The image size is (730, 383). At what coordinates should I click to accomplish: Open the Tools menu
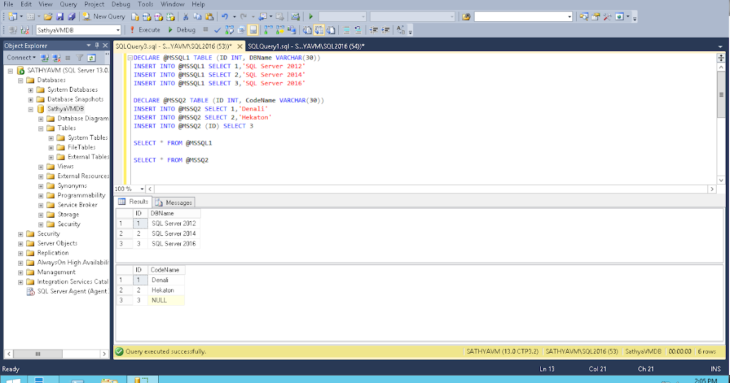coord(145,4)
